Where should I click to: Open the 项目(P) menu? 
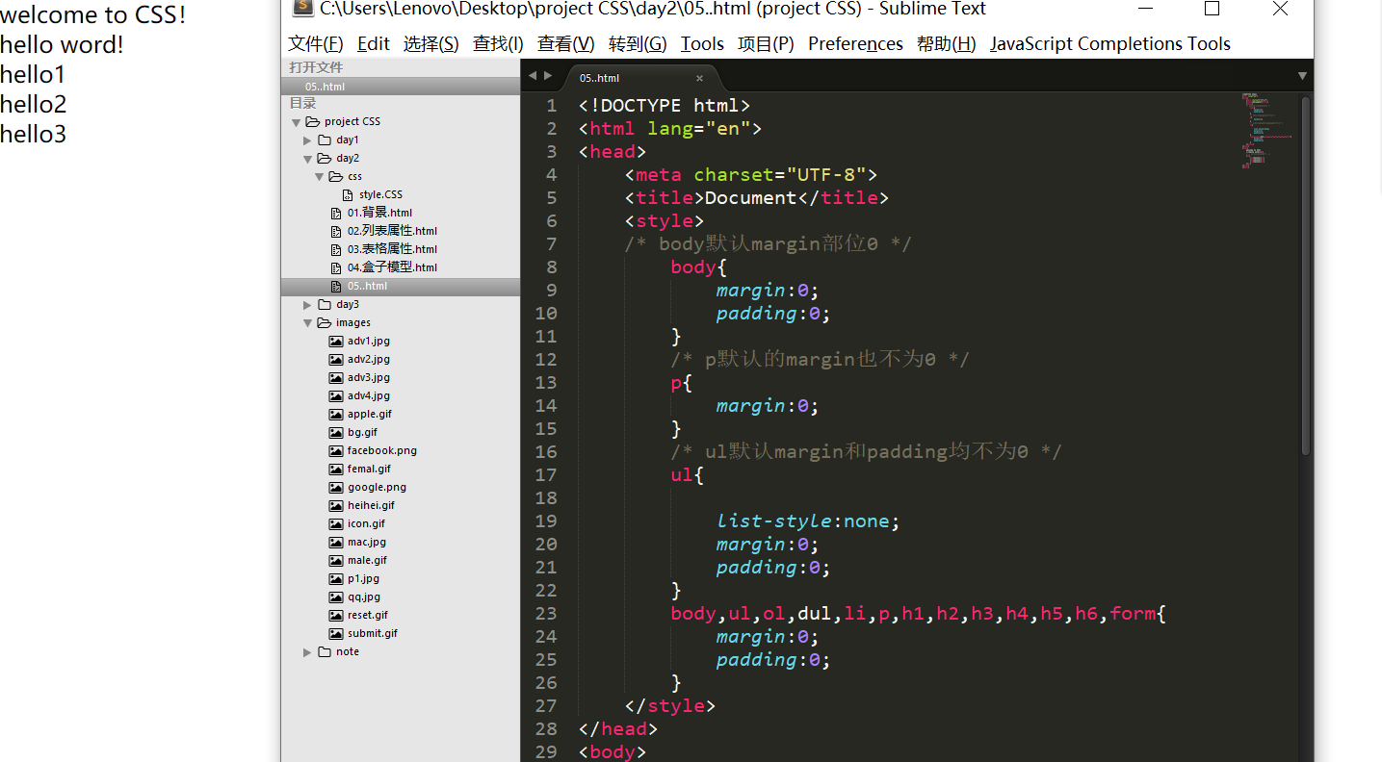click(767, 44)
